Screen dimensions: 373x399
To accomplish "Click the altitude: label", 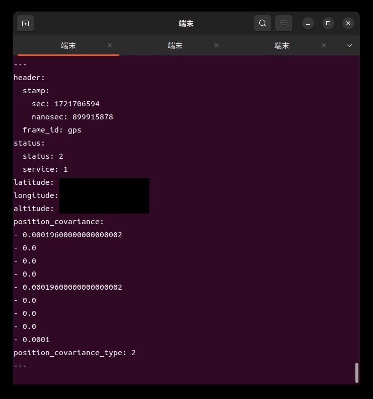I will 34,209.
